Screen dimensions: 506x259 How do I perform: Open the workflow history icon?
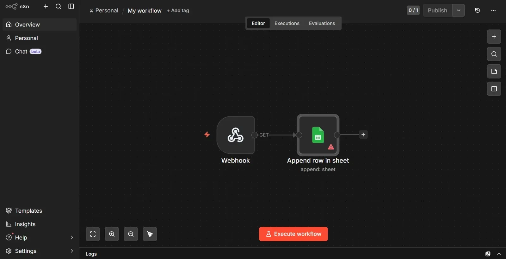pos(477,10)
